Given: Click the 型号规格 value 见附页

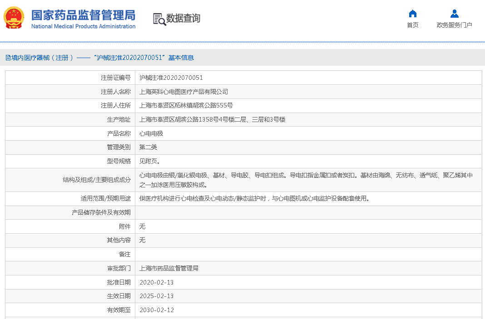Looking at the screenshot, I should 149,161.
